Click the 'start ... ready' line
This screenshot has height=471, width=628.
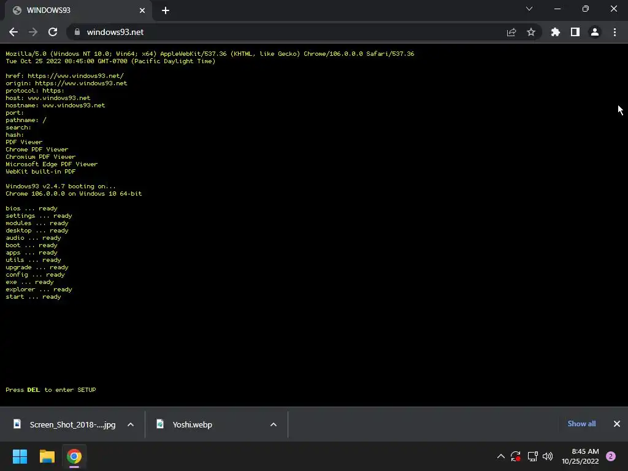pyautogui.click(x=33, y=297)
